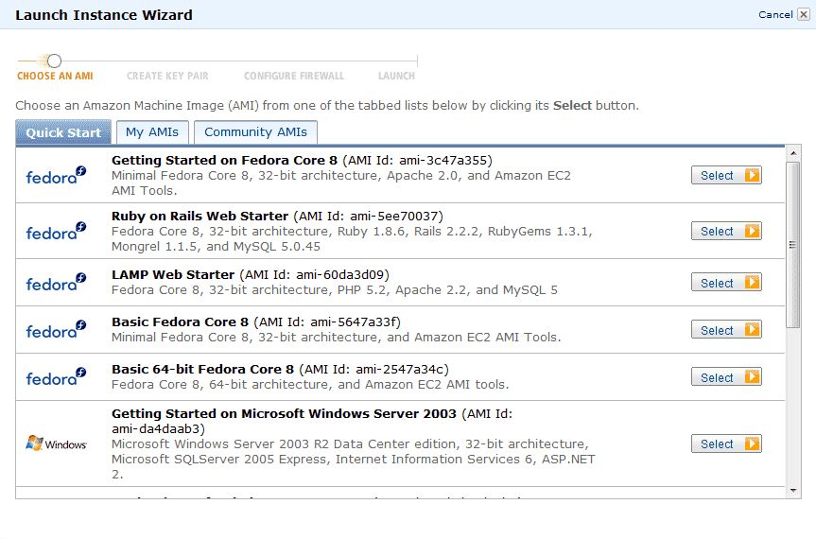
Task: Click the AMI list scrollbar thumb
Action: tap(793, 245)
